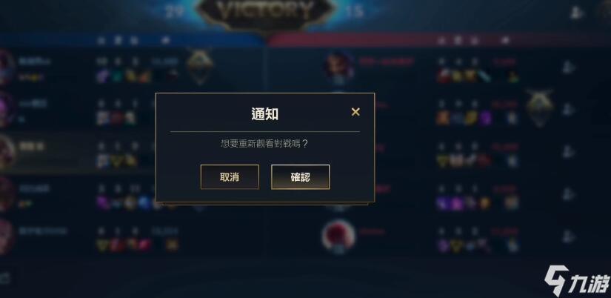
Task: Add the first red-team player as friend
Action: click(x=569, y=67)
